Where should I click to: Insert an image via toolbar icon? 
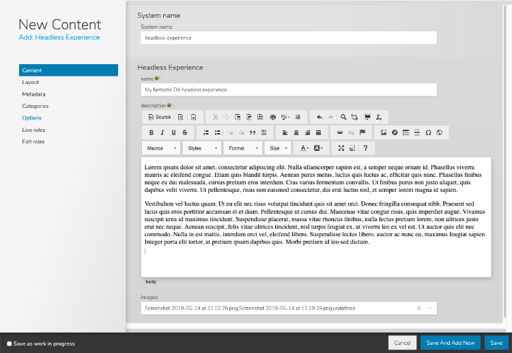[x=384, y=132]
